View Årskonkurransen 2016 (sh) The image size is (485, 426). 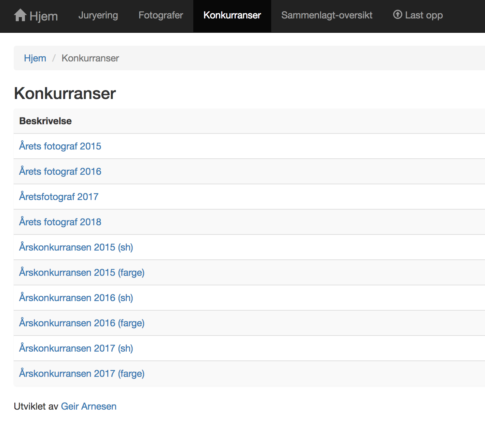76,298
